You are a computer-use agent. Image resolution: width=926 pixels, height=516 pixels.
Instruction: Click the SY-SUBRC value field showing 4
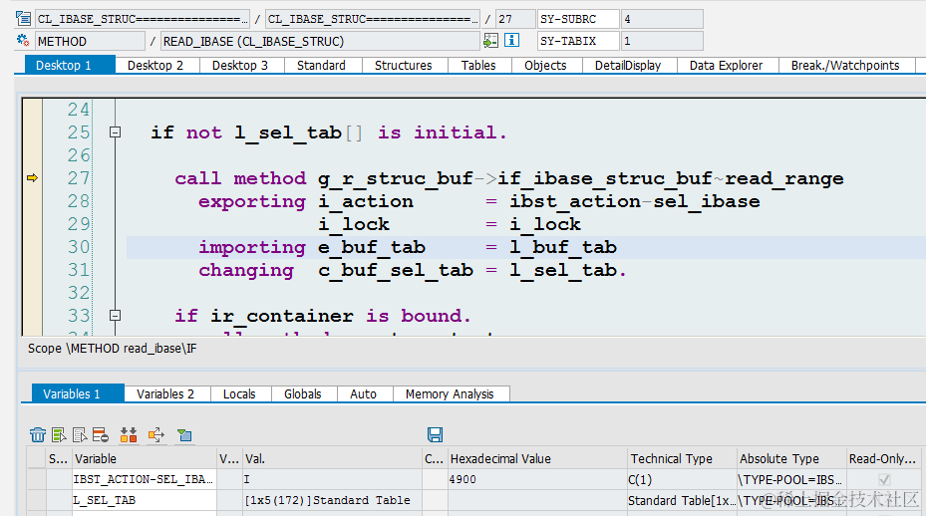[x=662, y=19]
